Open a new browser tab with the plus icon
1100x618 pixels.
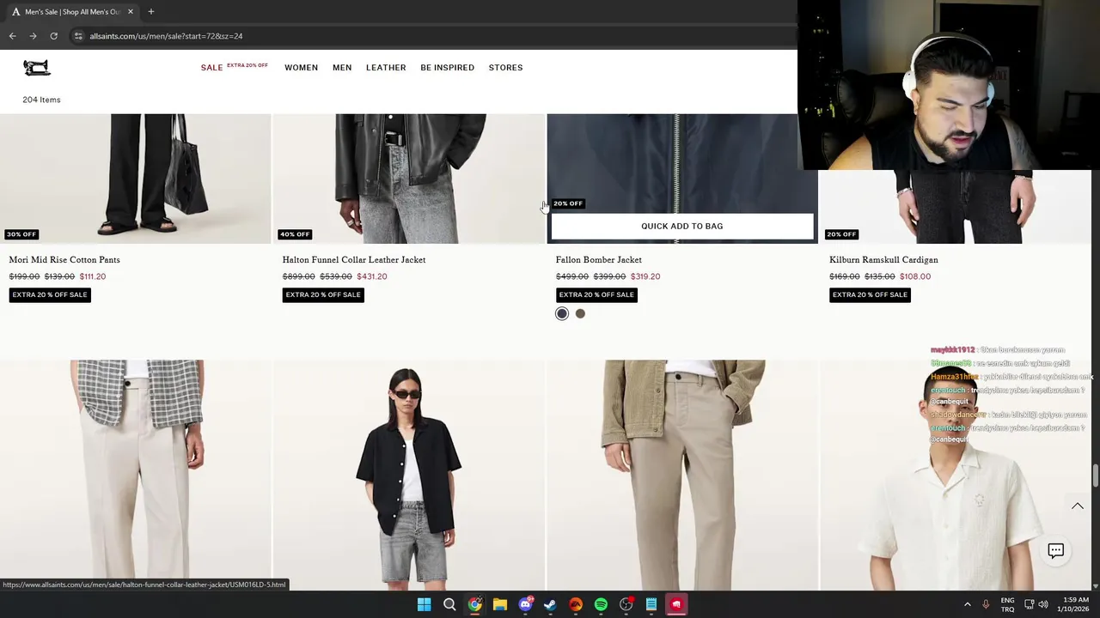(150, 12)
